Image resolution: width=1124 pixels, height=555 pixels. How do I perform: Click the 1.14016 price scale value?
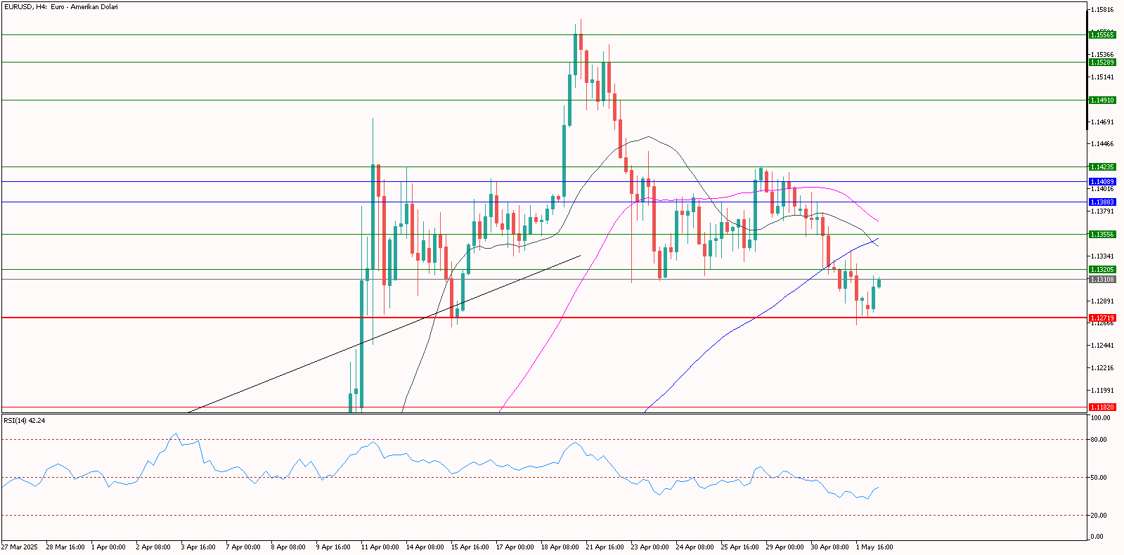tap(1102, 189)
